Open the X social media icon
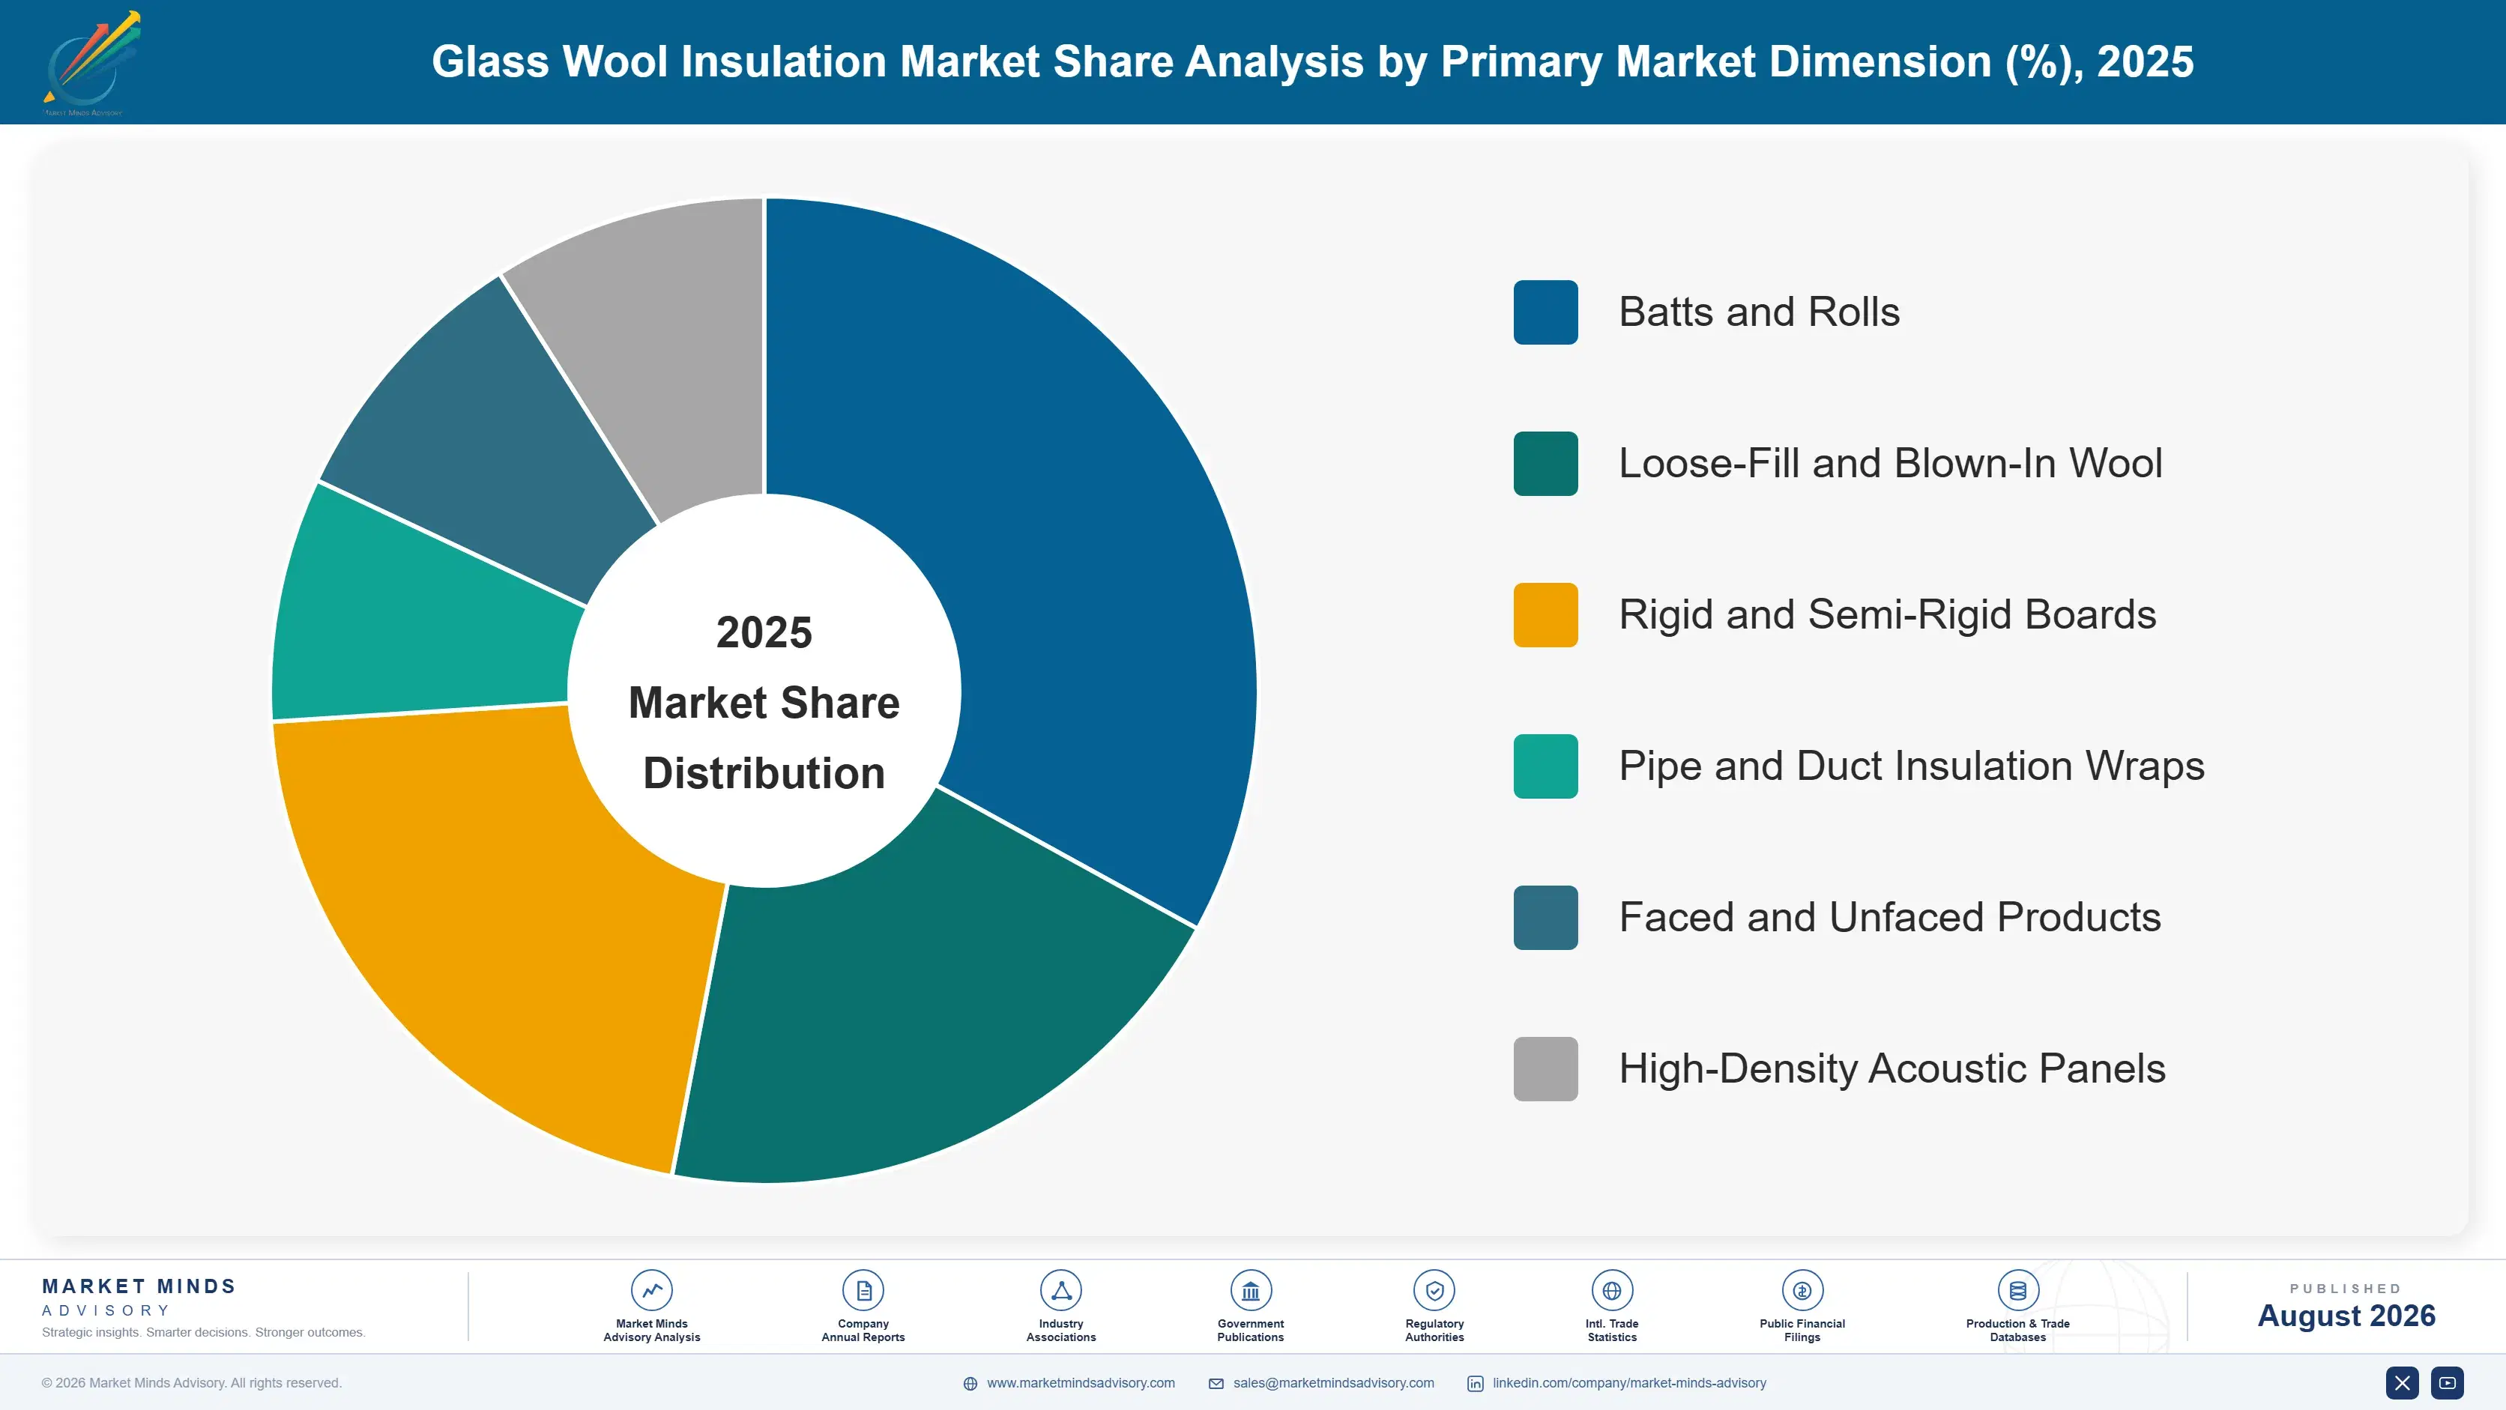2506x1410 pixels. [2402, 1383]
